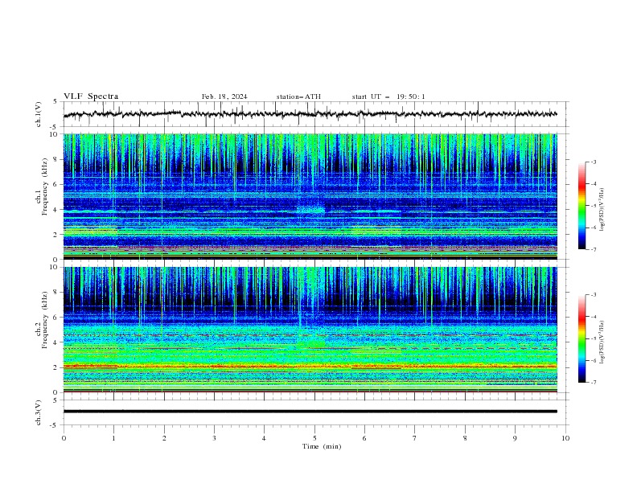The width and height of the screenshot is (637, 492).
Task: Click time axis tick label "4"
Action: [x=265, y=438]
